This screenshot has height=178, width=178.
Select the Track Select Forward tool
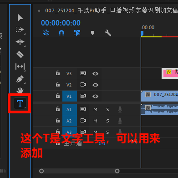20,30
